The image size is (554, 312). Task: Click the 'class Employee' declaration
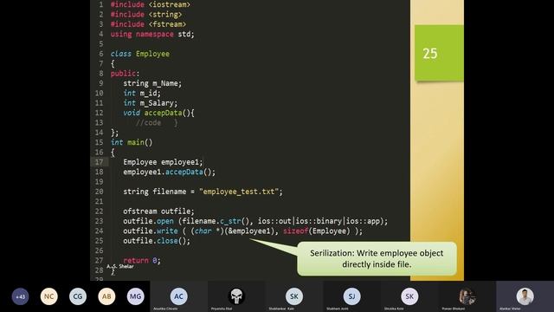click(140, 54)
